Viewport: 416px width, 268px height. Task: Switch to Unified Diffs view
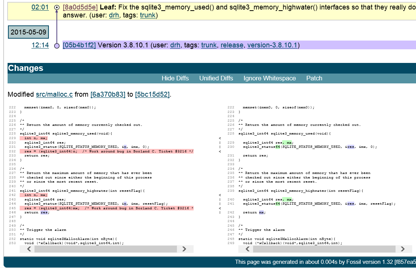tap(216, 78)
